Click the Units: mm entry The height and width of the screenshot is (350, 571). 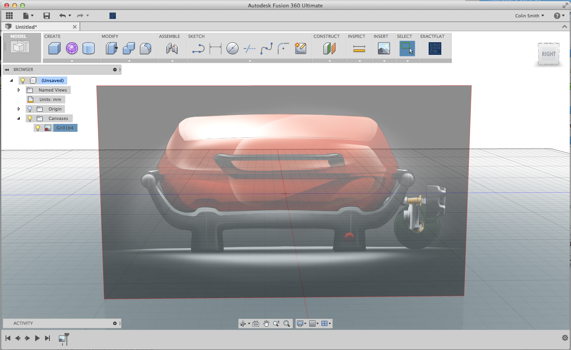(x=50, y=99)
